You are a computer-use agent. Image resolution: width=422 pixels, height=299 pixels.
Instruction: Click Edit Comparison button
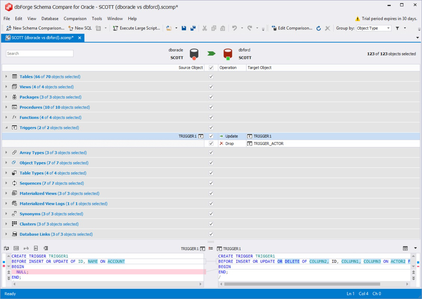[x=292, y=28]
